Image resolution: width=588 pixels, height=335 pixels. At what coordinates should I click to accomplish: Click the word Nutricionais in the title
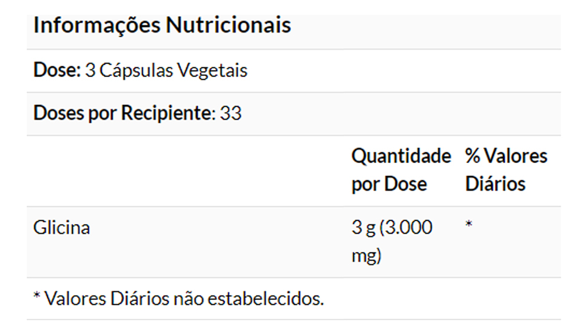pos(228,25)
